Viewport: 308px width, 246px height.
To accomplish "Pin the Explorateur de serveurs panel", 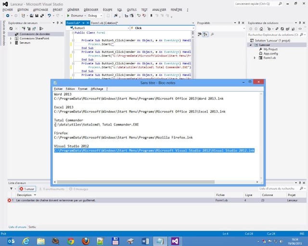I will click(58, 23).
